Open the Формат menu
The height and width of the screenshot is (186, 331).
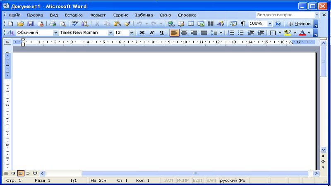click(98, 15)
